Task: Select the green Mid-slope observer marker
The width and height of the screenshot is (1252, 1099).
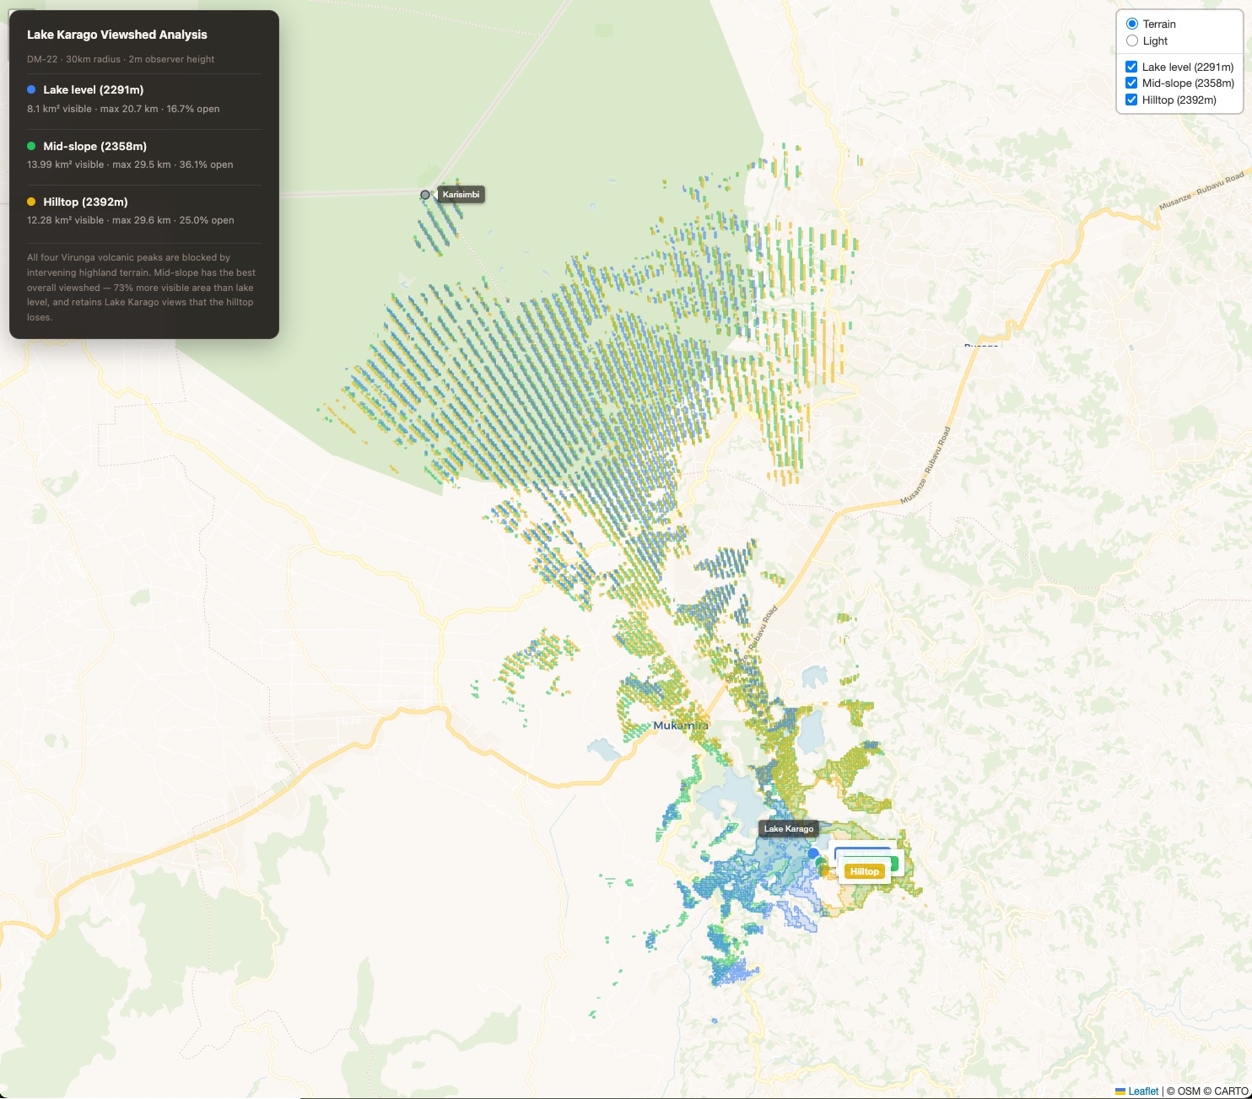Action: coord(818,861)
